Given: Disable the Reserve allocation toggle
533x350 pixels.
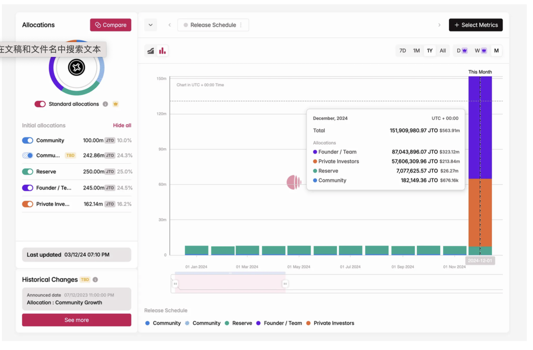Looking at the screenshot, I should [28, 171].
